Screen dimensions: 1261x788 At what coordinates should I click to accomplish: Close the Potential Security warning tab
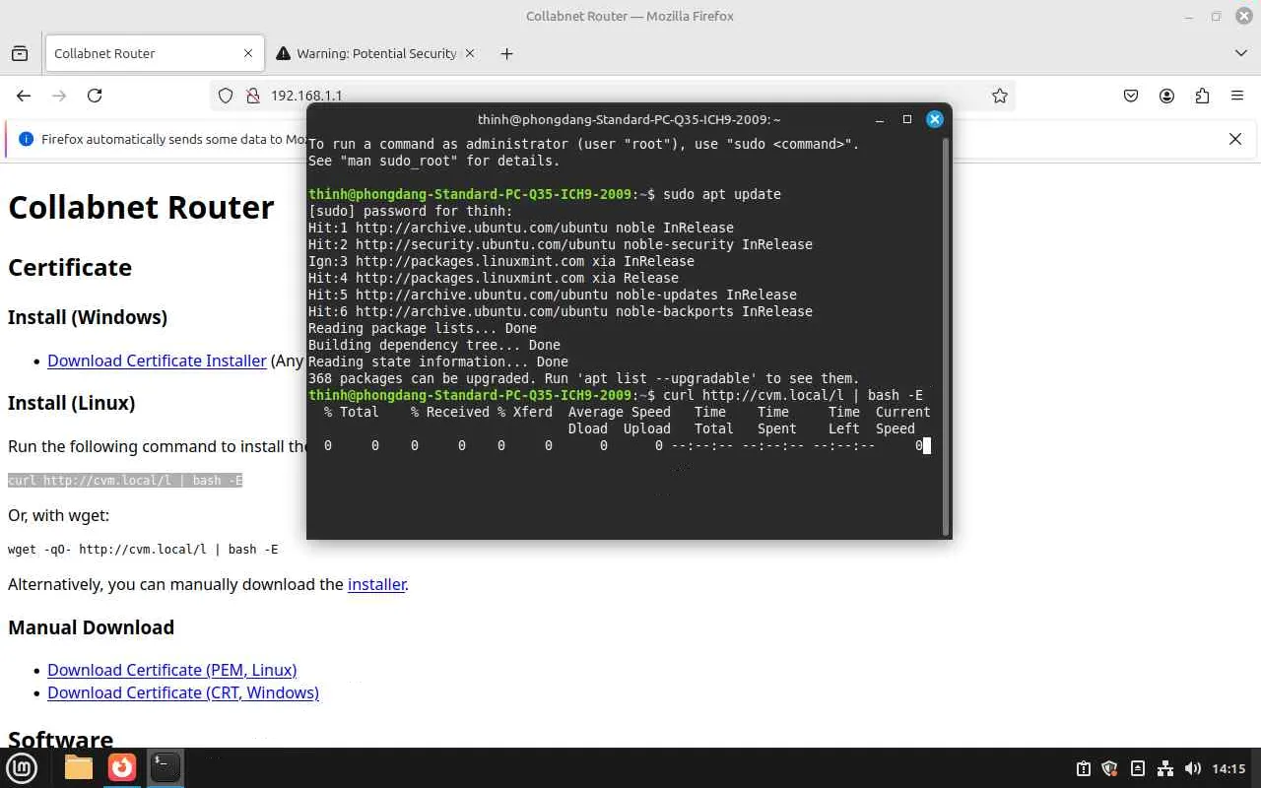pyautogui.click(x=469, y=53)
